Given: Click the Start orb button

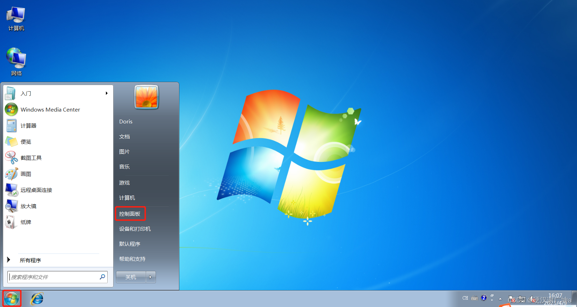Looking at the screenshot, I should tap(12, 299).
